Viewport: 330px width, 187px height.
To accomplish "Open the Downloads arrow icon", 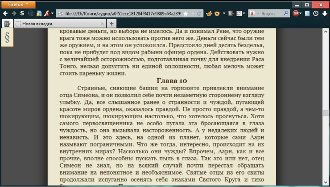I will (x=325, y=14).
